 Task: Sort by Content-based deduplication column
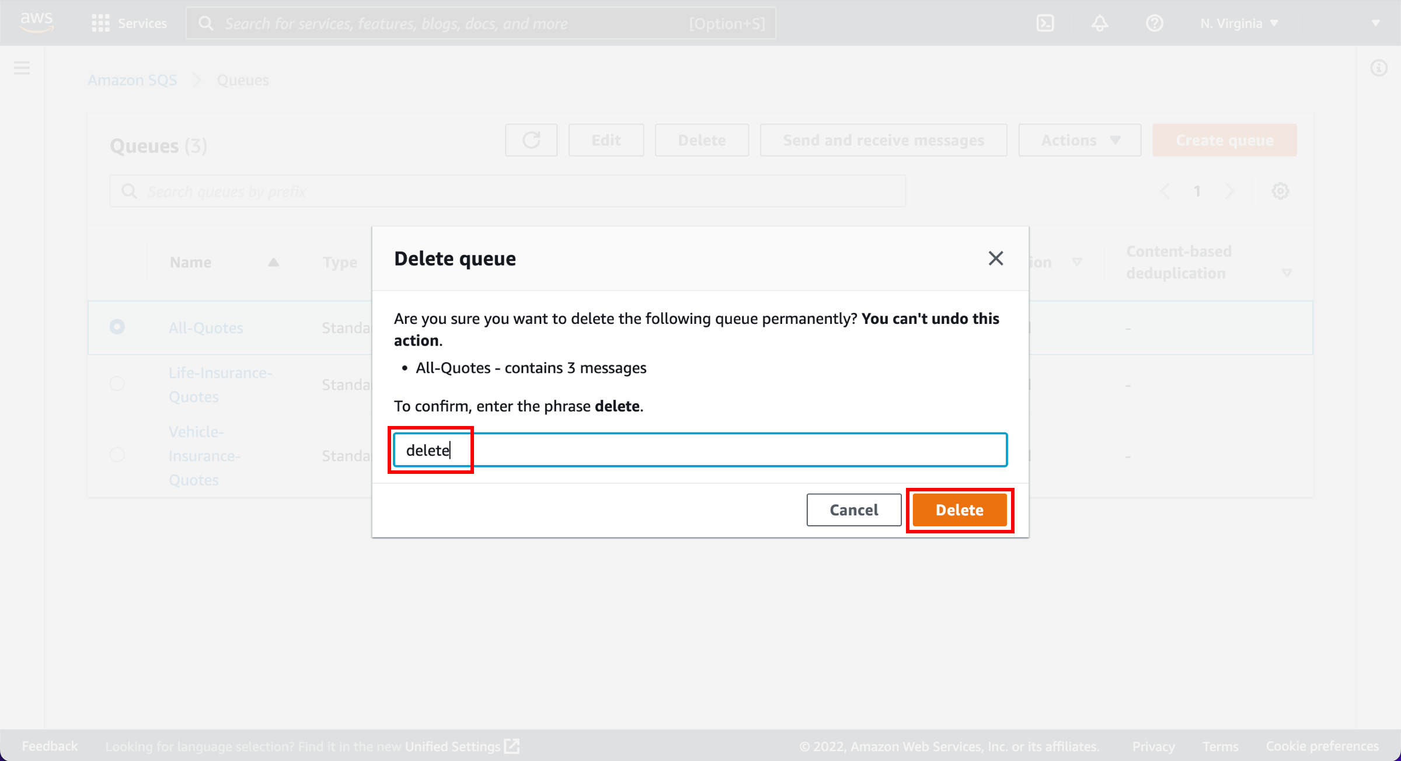[x=1208, y=262]
